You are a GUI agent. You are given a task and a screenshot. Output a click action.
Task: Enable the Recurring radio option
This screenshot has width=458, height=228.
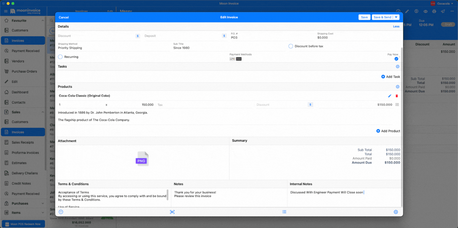60,57
